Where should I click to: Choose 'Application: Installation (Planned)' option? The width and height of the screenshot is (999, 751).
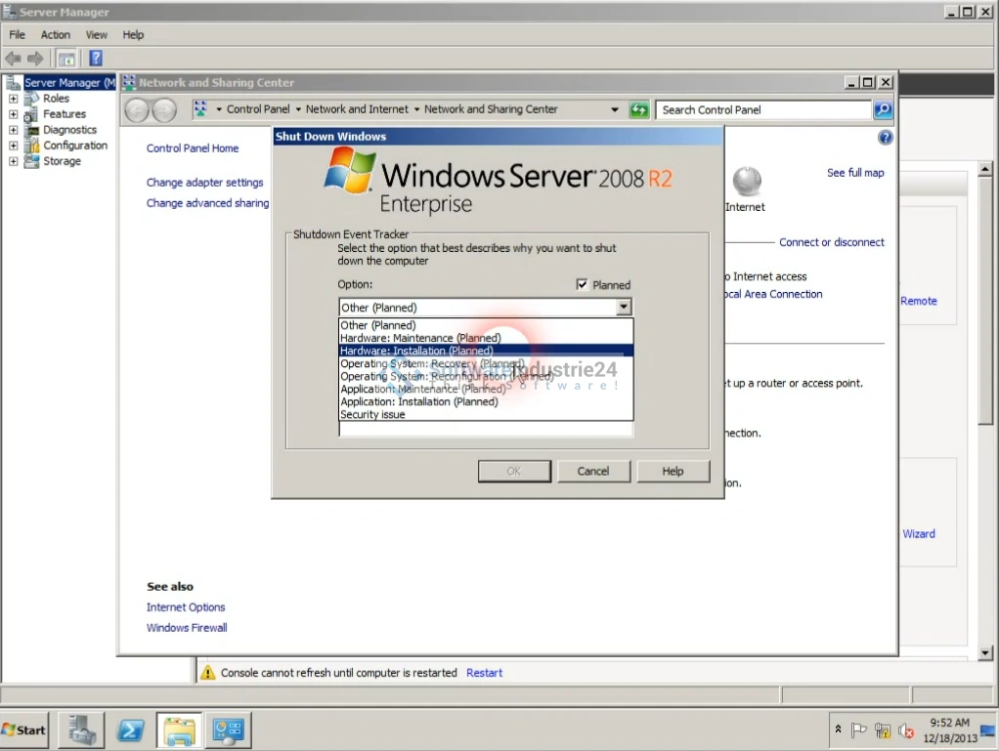[x=418, y=401]
